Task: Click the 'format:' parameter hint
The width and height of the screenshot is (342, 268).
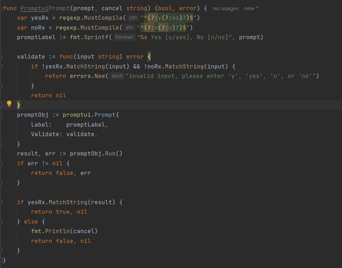Action: click(124, 37)
